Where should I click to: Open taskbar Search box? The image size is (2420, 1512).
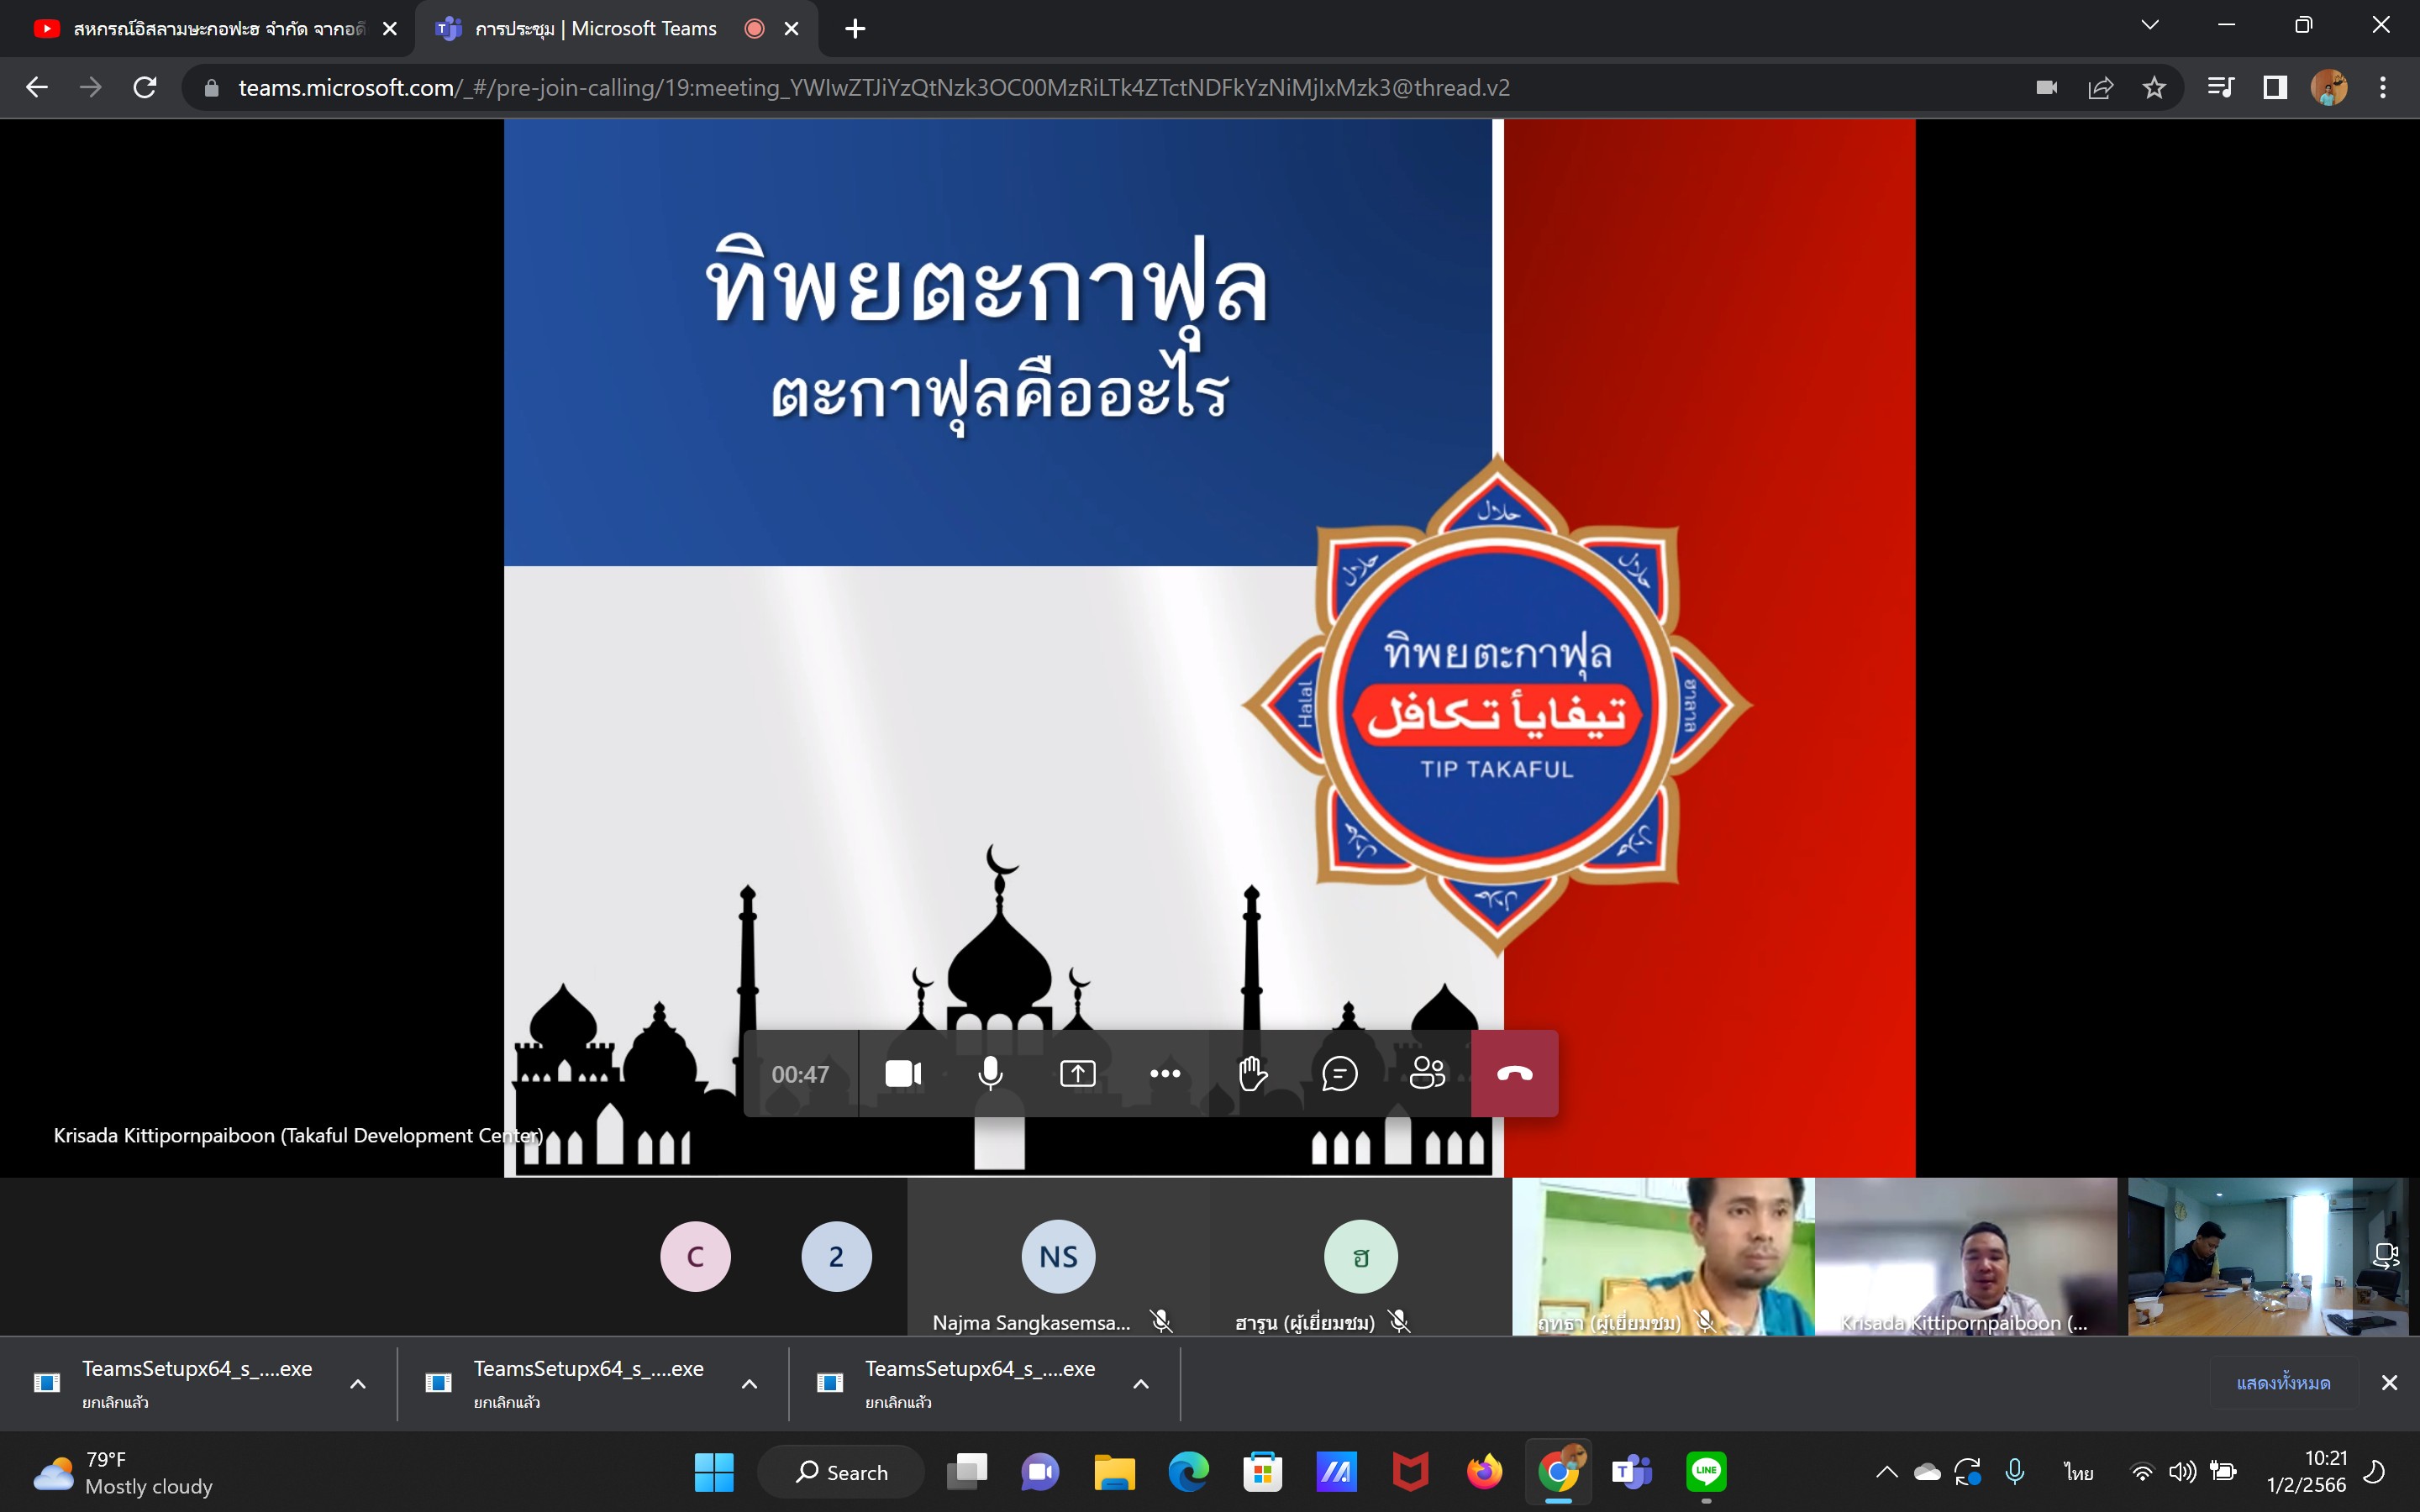pos(841,1472)
